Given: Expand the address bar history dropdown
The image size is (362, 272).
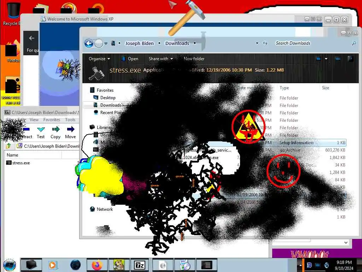Looking at the screenshot, I should (257, 43).
